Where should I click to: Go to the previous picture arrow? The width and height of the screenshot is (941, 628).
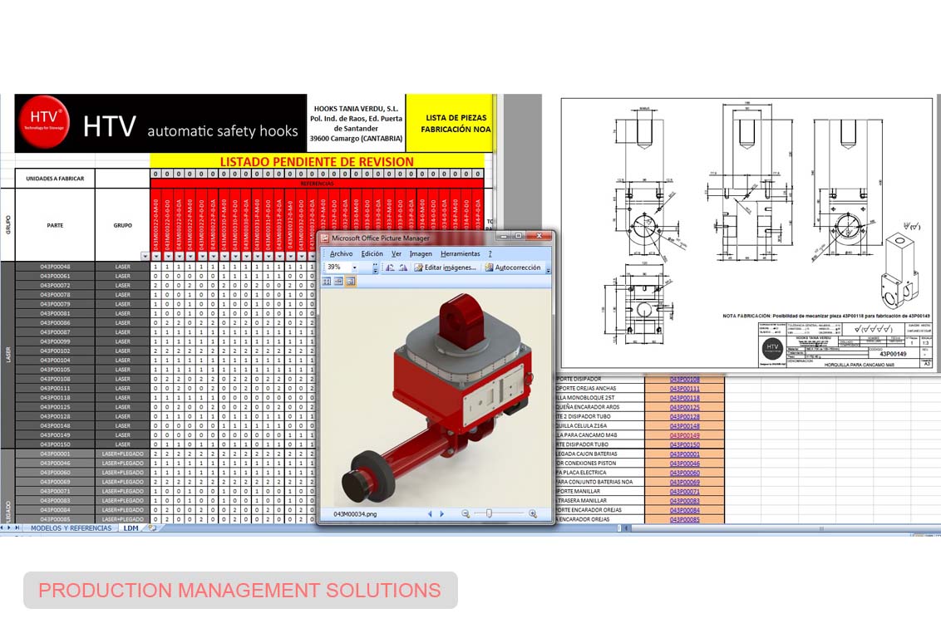click(430, 514)
